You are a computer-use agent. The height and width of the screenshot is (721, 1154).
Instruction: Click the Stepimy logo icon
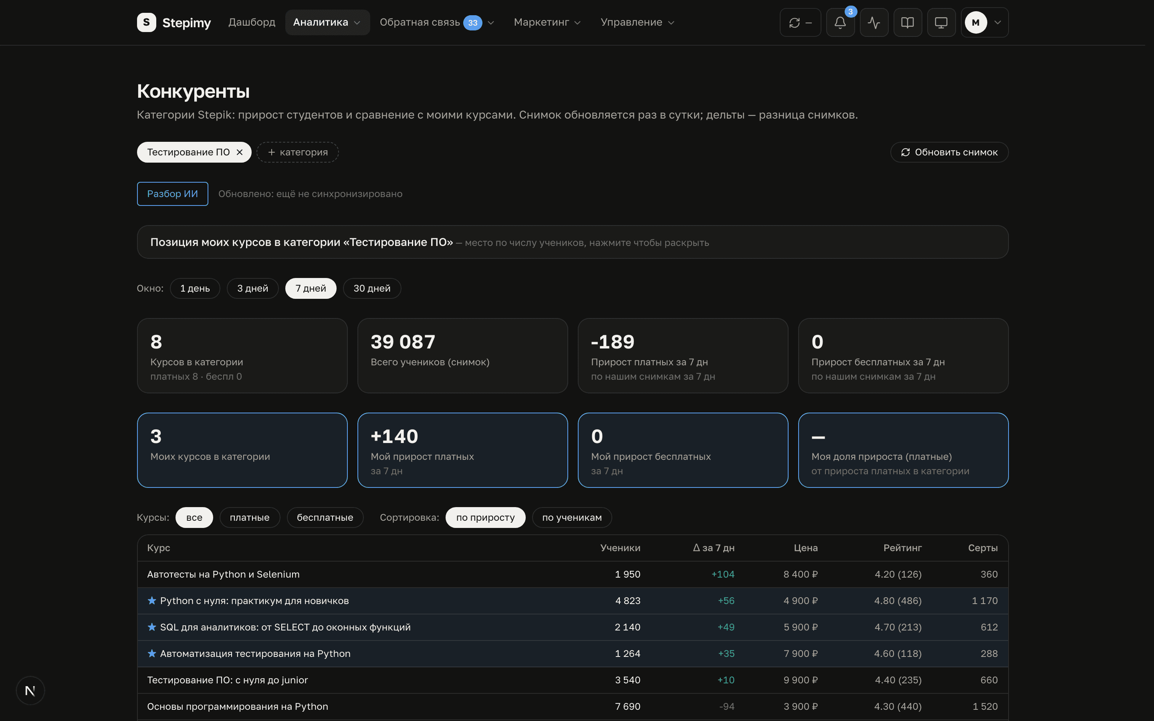pos(146,22)
